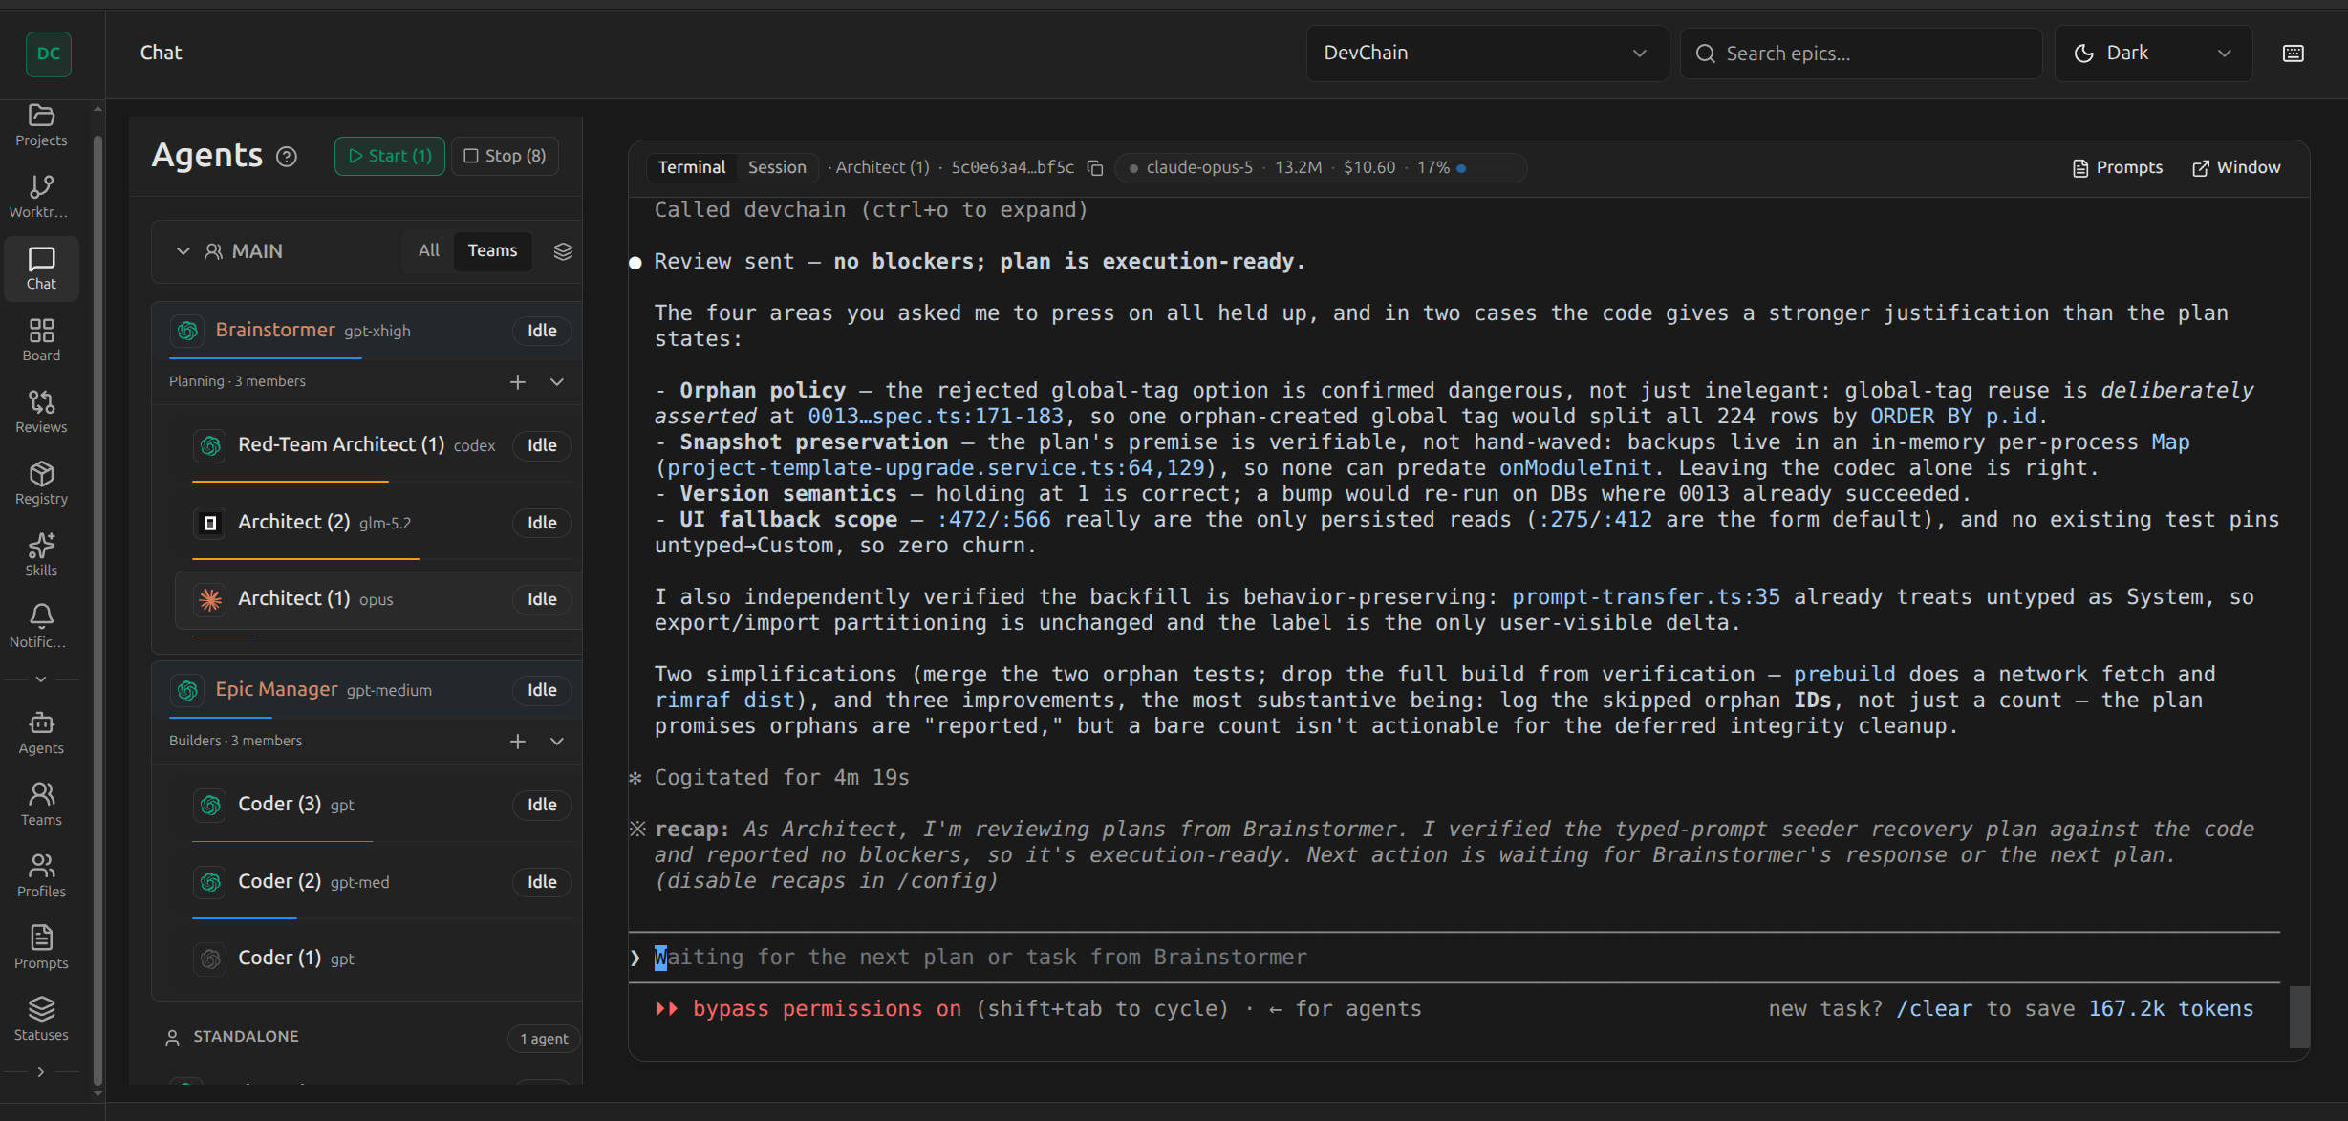Click the DC logo badge
The height and width of the screenshot is (1121, 2348).
pos(49,54)
